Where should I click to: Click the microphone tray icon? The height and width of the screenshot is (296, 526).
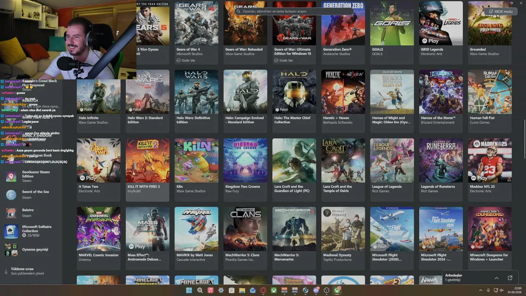[x=488, y=290]
